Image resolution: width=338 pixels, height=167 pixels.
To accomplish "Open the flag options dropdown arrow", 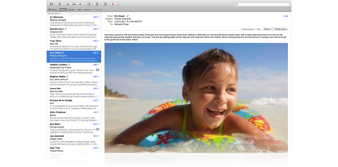I will coord(117,4).
